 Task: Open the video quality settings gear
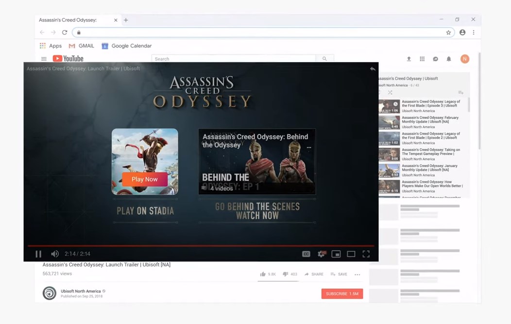point(321,254)
